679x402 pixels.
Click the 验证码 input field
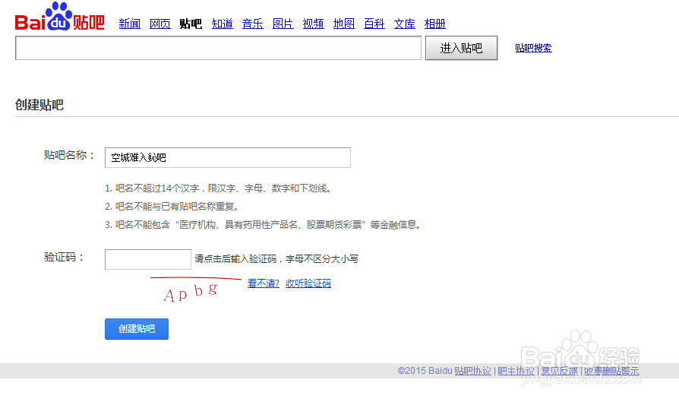(147, 259)
